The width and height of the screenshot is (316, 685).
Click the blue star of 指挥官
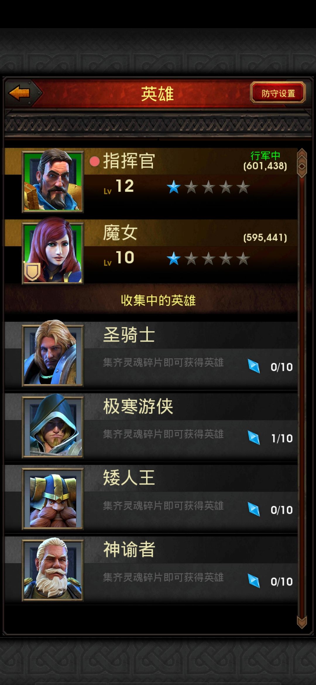174,187
